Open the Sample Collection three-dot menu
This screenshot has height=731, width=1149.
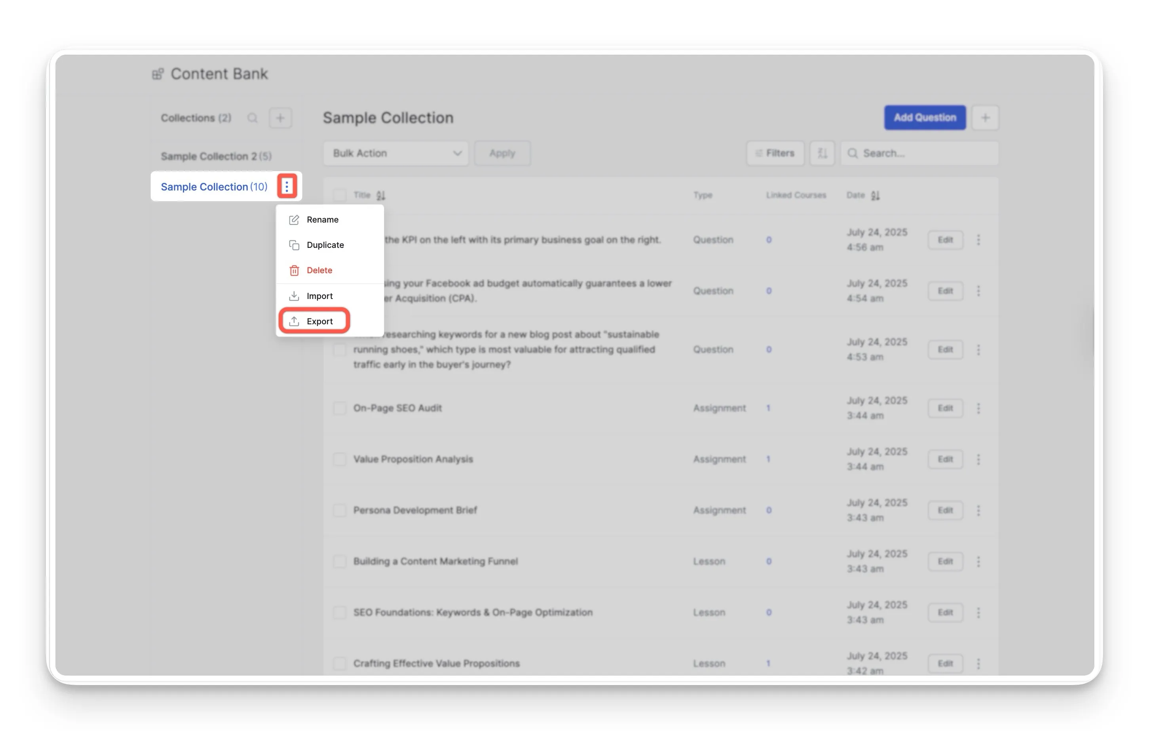287,187
